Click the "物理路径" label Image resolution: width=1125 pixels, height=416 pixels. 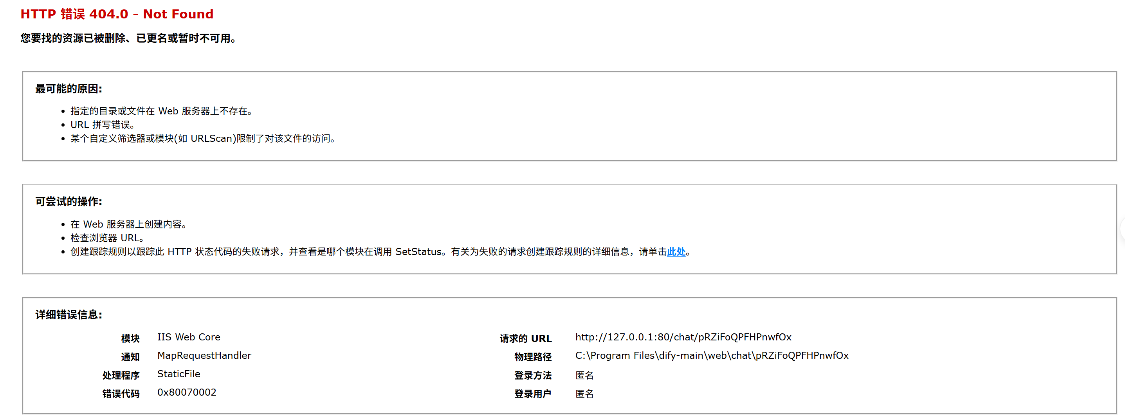click(533, 356)
